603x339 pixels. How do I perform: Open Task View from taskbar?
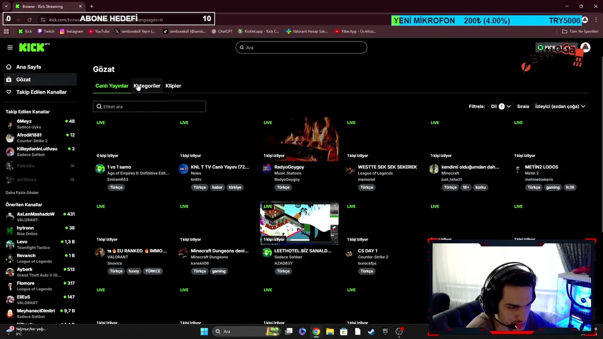(x=289, y=331)
